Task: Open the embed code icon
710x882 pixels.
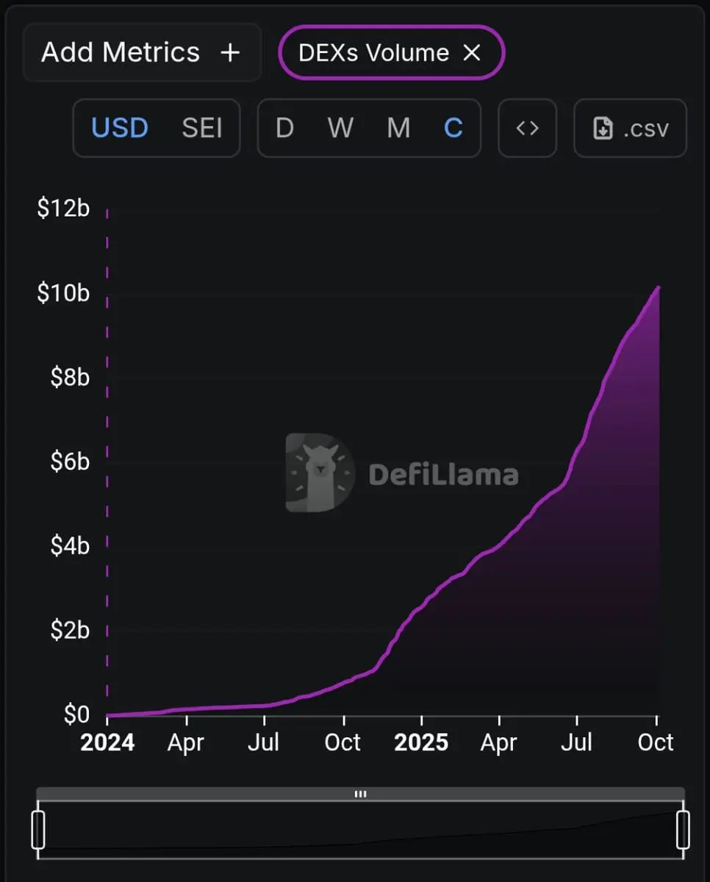Action: (527, 128)
